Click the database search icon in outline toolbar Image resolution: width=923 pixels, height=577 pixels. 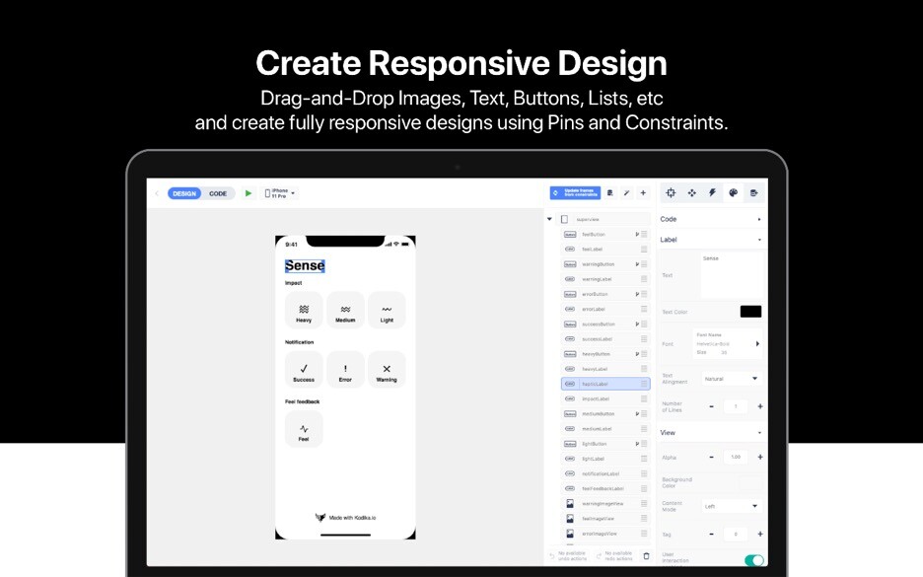point(610,193)
